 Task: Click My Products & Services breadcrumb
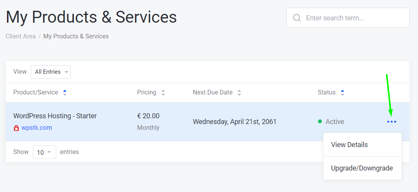(76, 36)
